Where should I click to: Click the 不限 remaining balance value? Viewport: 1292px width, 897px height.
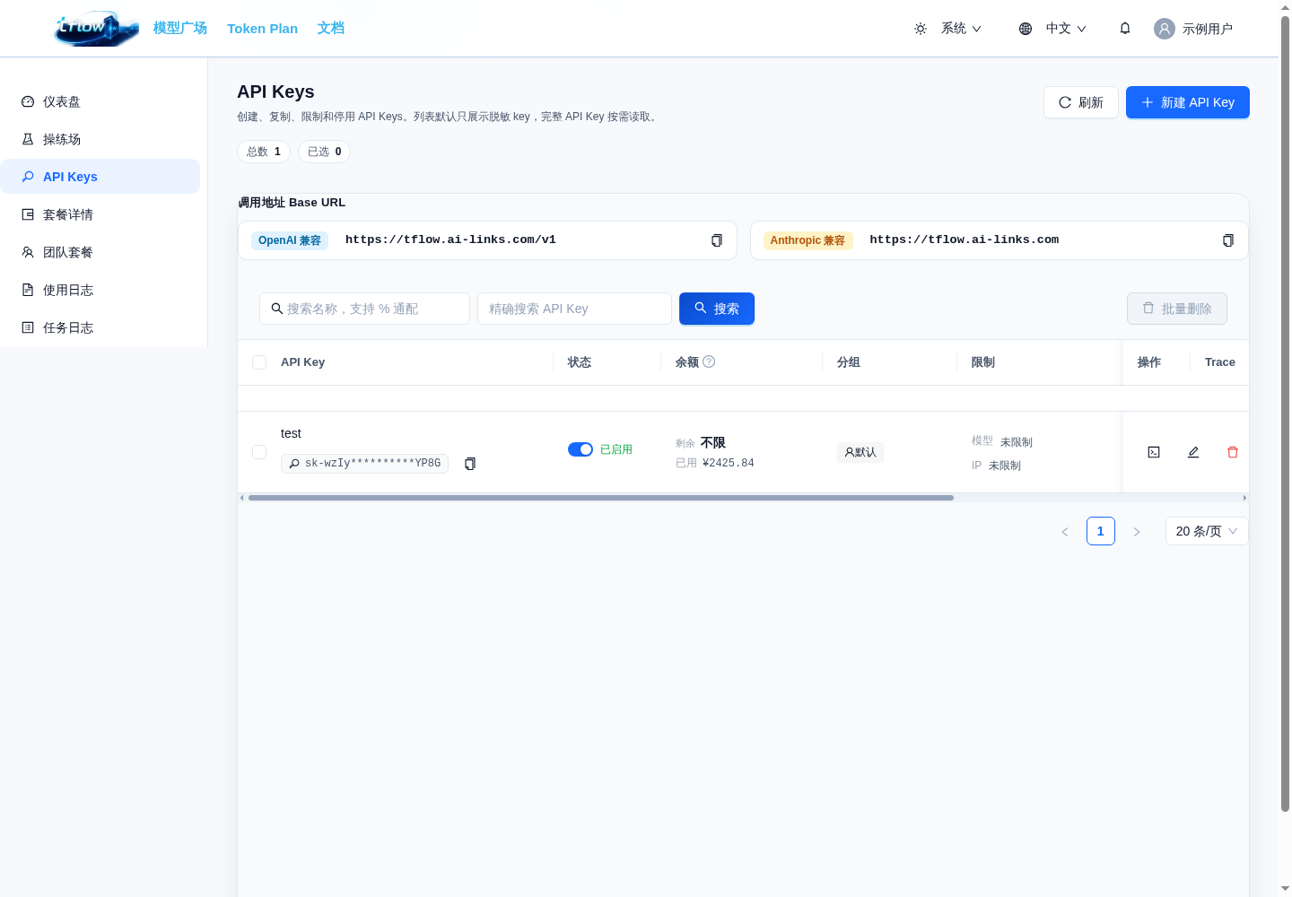(713, 443)
